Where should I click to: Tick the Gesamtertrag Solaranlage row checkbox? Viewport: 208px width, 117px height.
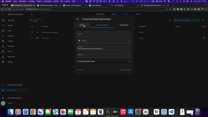pyautogui.click(x=32, y=32)
